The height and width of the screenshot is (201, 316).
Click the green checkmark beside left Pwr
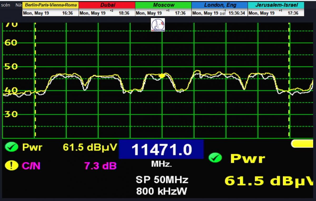[11, 147]
